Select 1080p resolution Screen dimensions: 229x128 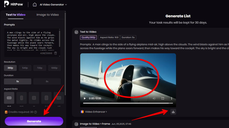point(54,68)
